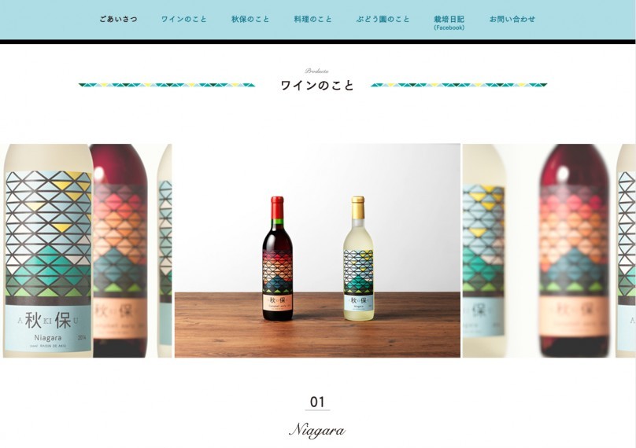Viewport: 636px width, 448px height.
Task: Click the Products script subtitle
Action: coord(316,71)
